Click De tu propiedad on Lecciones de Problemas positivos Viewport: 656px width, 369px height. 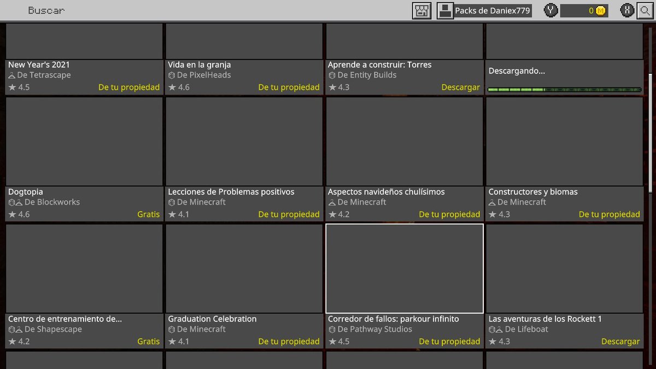[x=289, y=214]
